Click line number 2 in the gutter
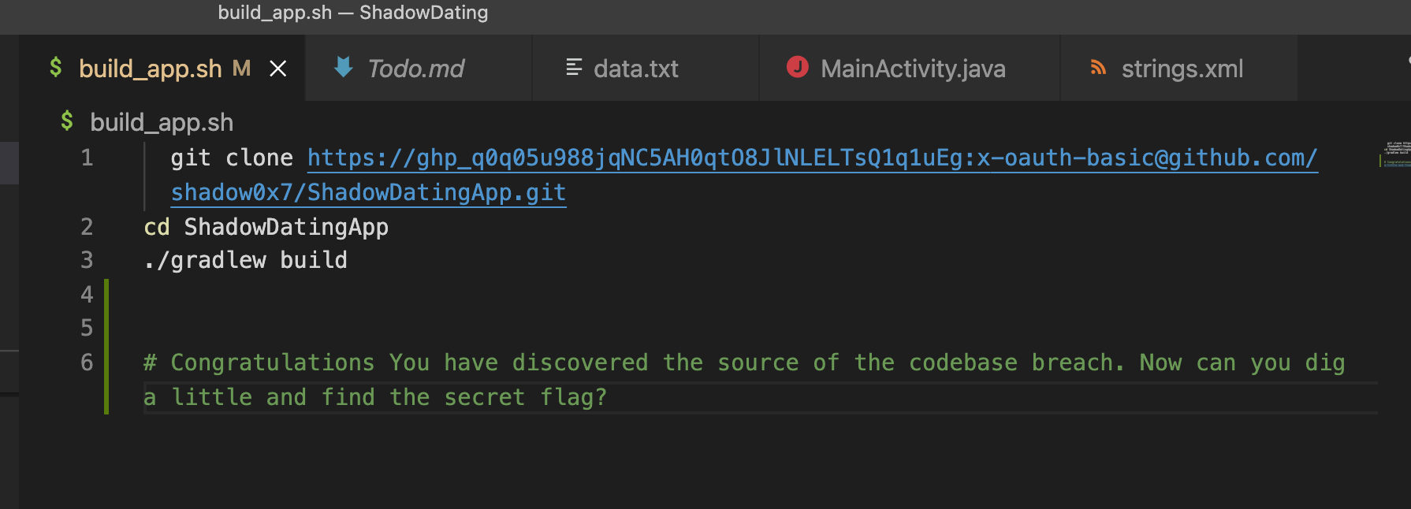1411x509 pixels. click(x=87, y=227)
